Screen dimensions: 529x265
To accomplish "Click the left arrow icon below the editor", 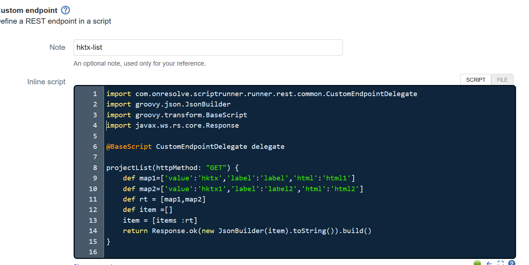I will pyautogui.click(x=489, y=263).
